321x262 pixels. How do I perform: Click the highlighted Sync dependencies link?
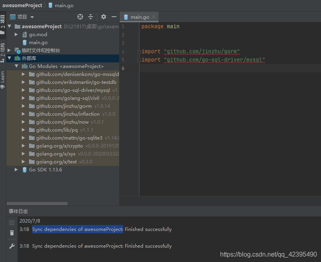point(77,229)
